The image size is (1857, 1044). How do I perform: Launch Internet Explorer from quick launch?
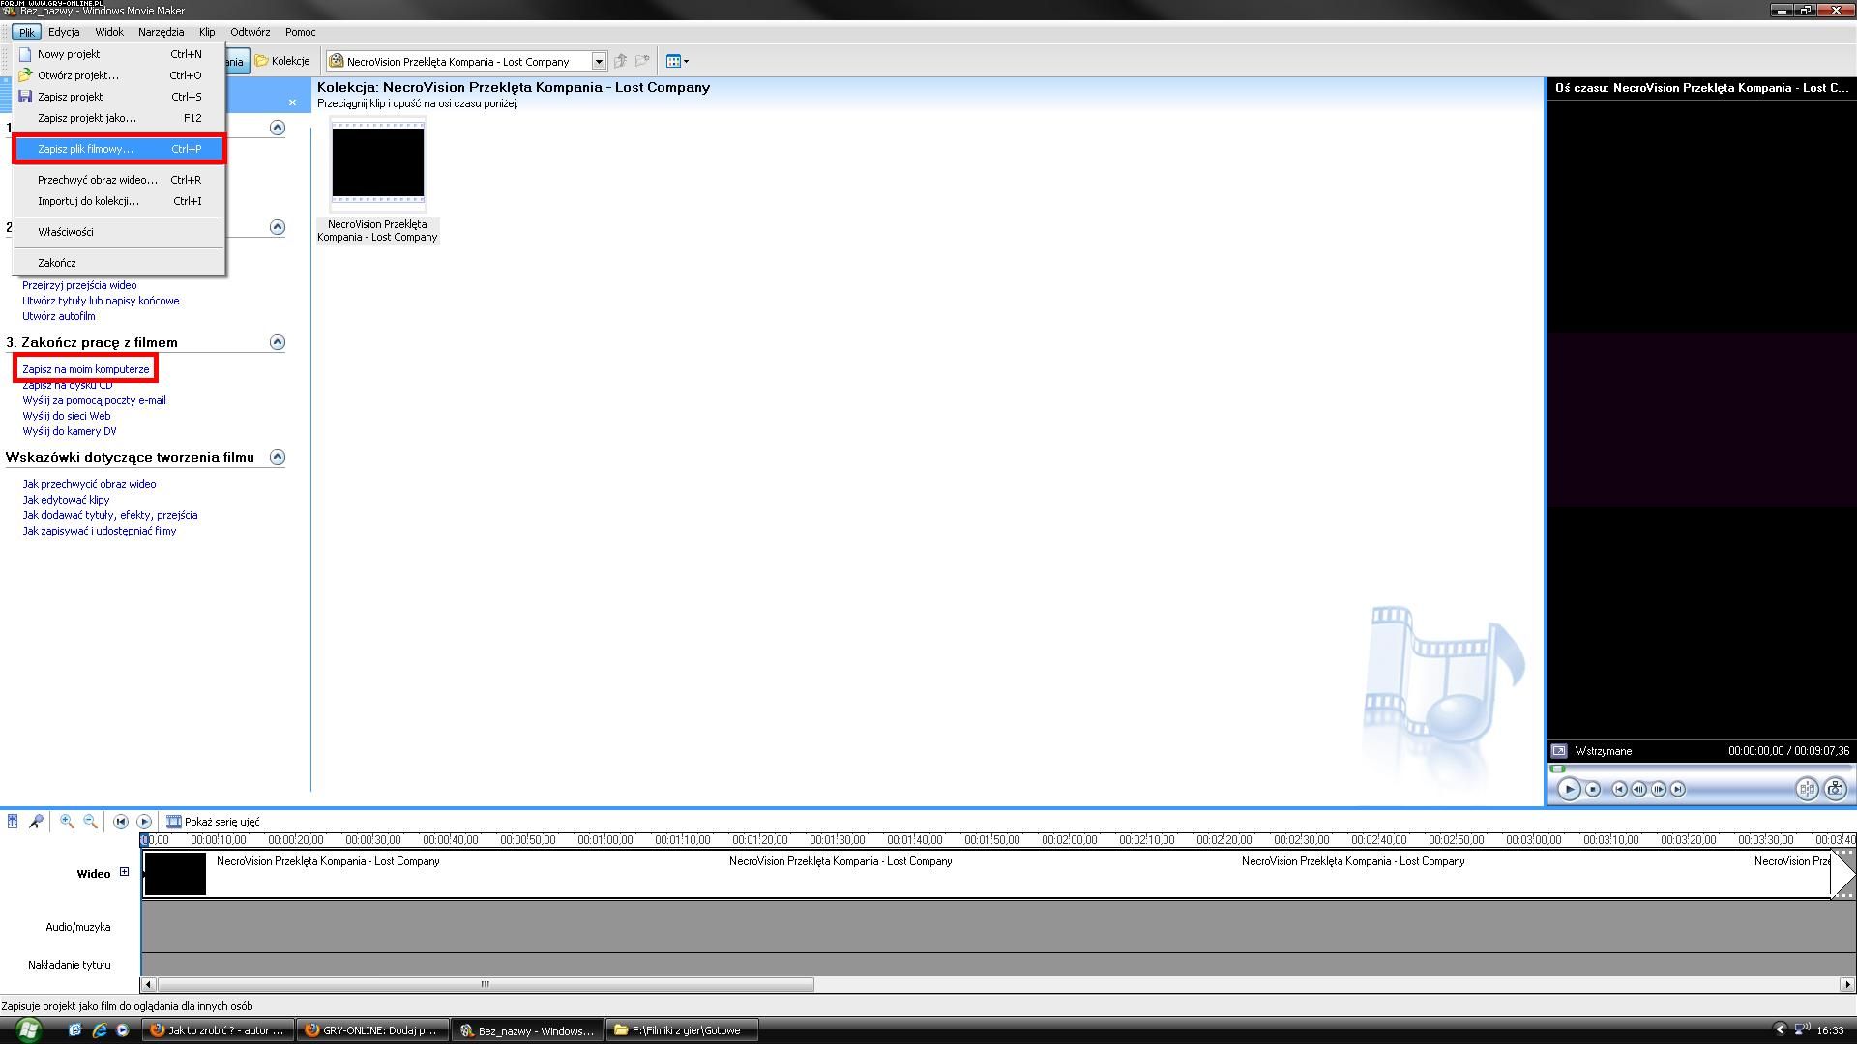(x=99, y=1030)
